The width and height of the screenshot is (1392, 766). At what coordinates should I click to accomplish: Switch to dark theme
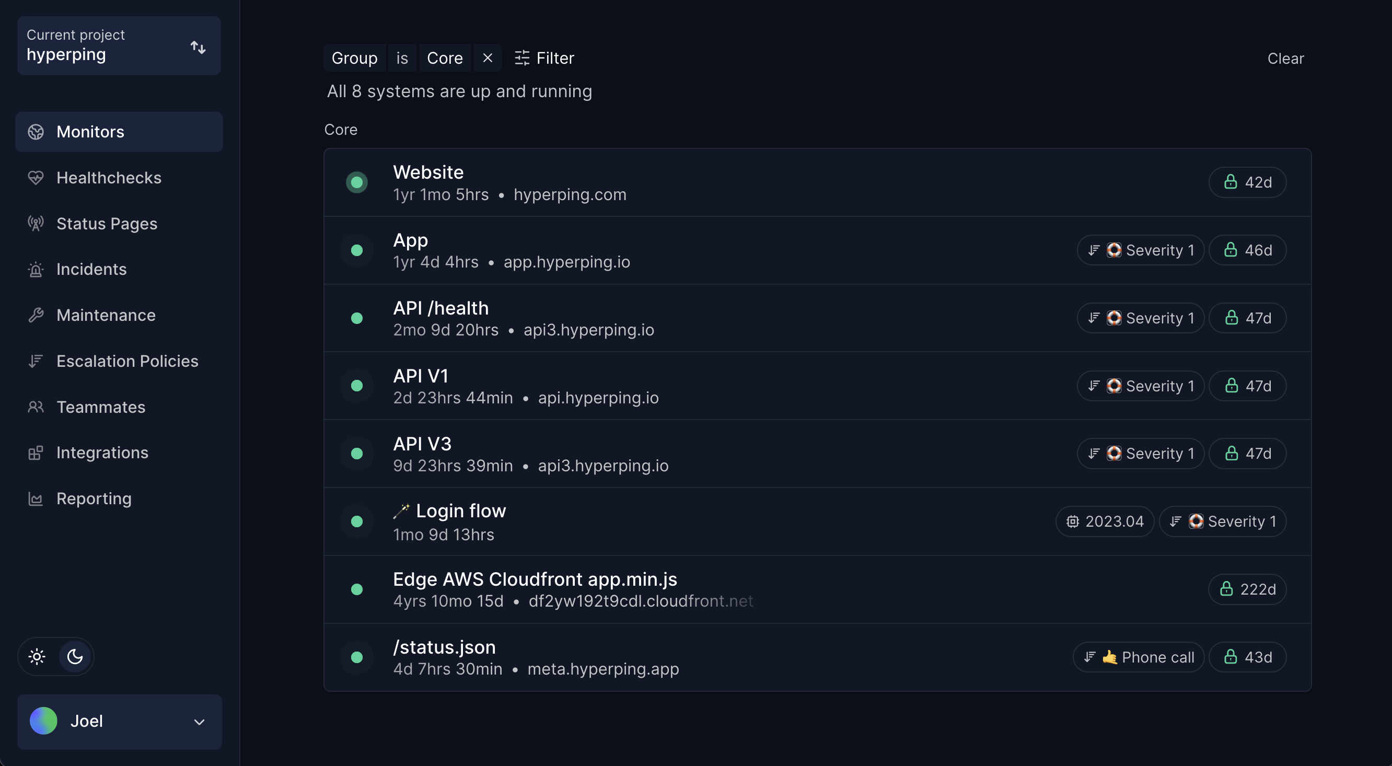75,657
